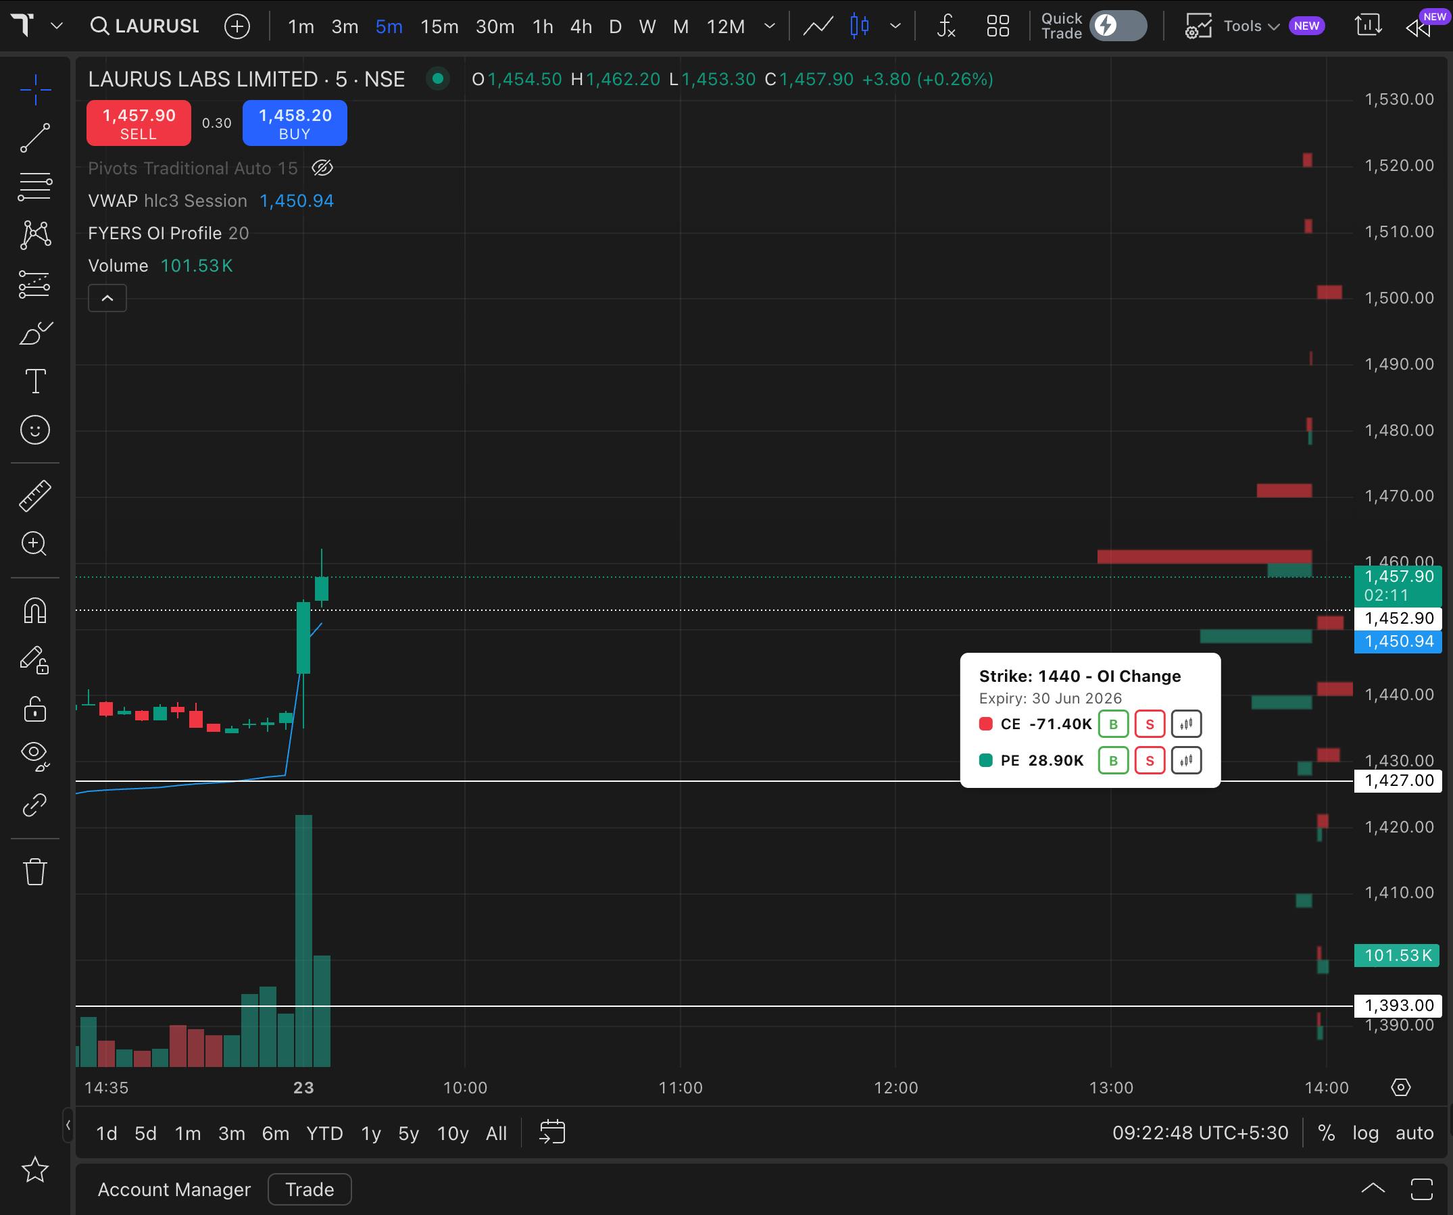Click the FYERS logo icon

[x=23, y=26]
